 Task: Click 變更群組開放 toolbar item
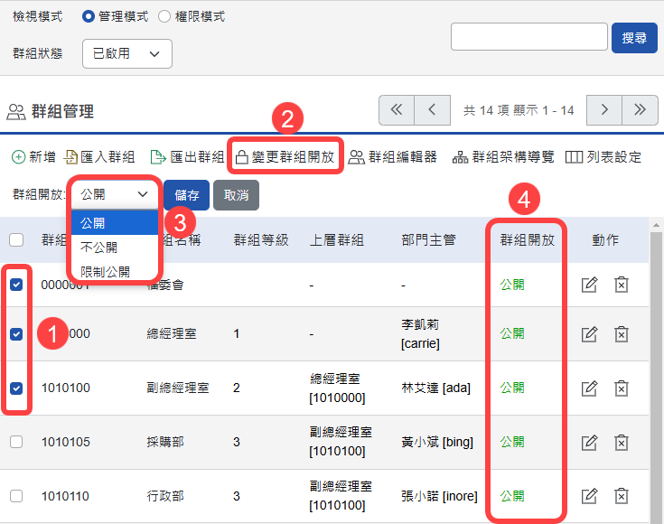[x=285, y=157]
